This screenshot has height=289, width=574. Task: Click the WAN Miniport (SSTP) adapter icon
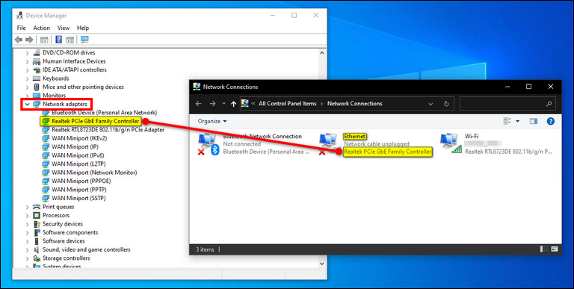[46, 198]
